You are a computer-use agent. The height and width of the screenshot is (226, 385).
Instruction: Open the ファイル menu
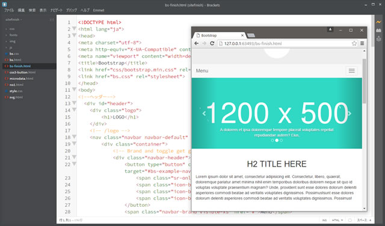(9, 10)
